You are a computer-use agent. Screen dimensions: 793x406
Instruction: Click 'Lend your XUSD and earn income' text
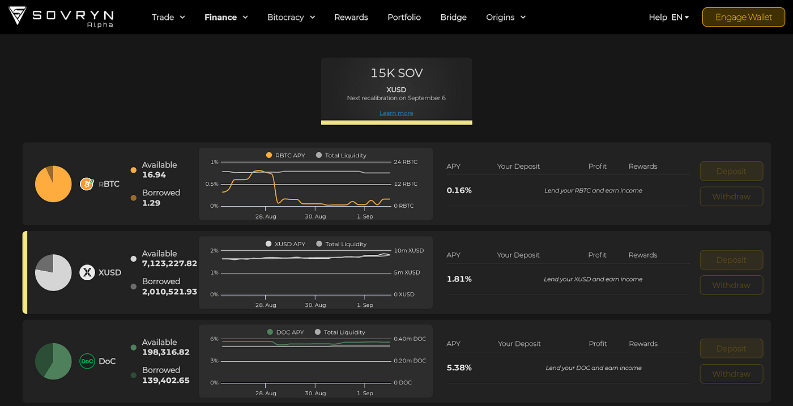(x=593, y=279)
